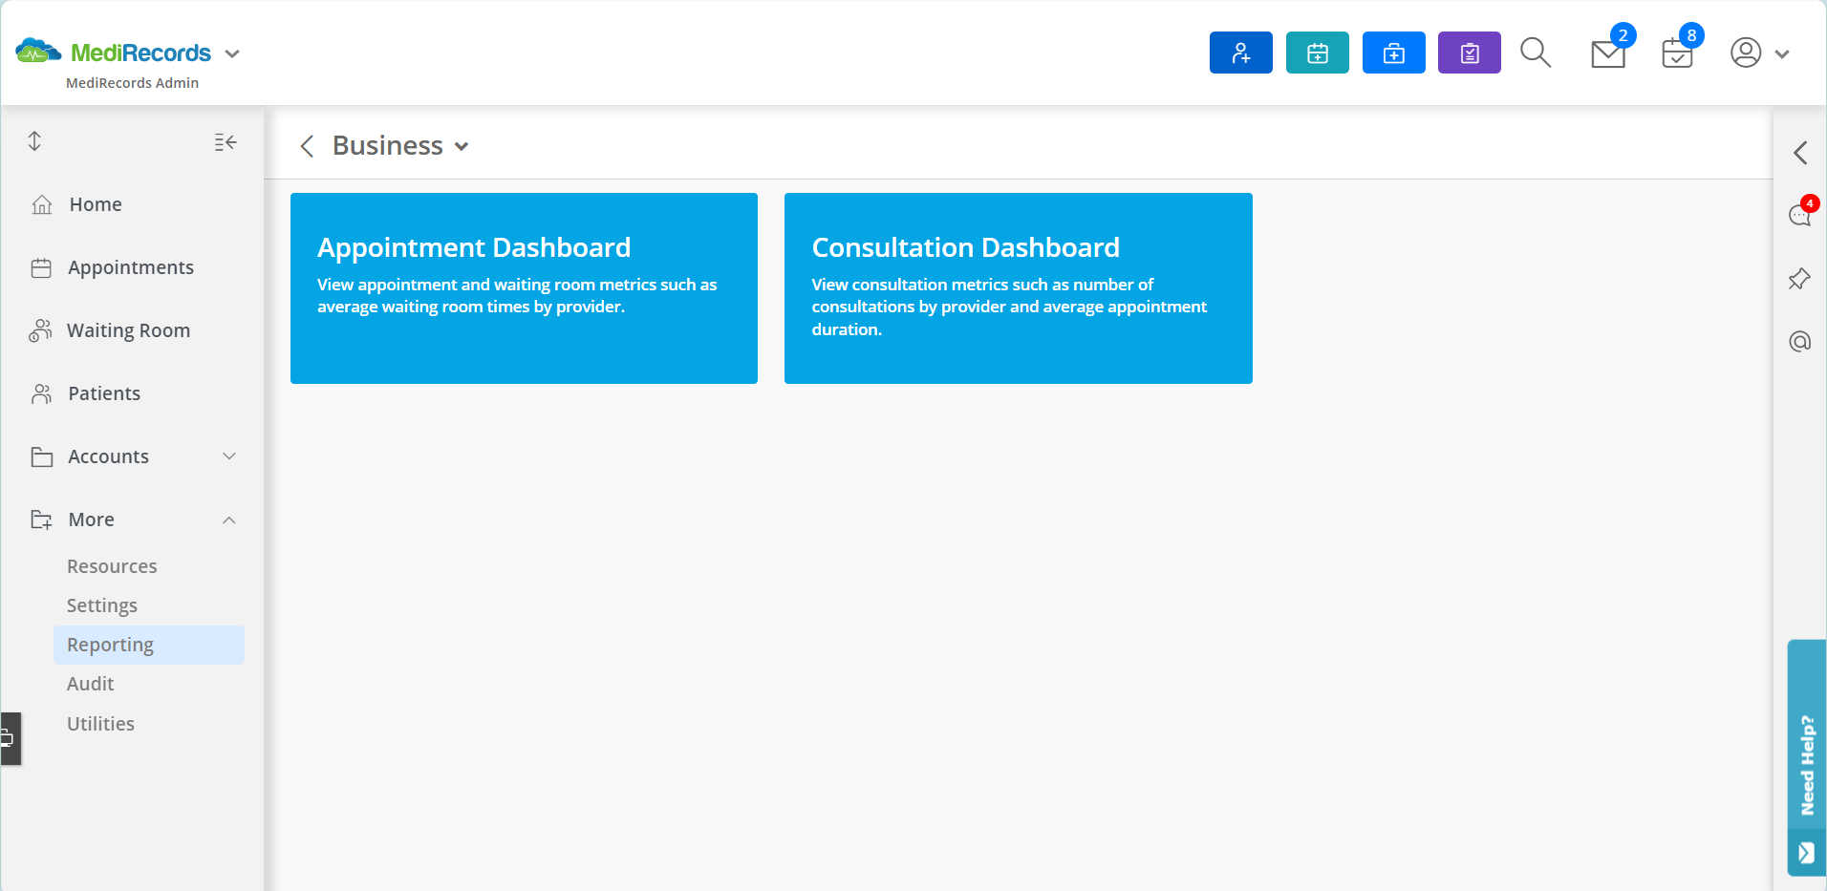Open the Patients section

pyautogui.click(x=104, y=393)
